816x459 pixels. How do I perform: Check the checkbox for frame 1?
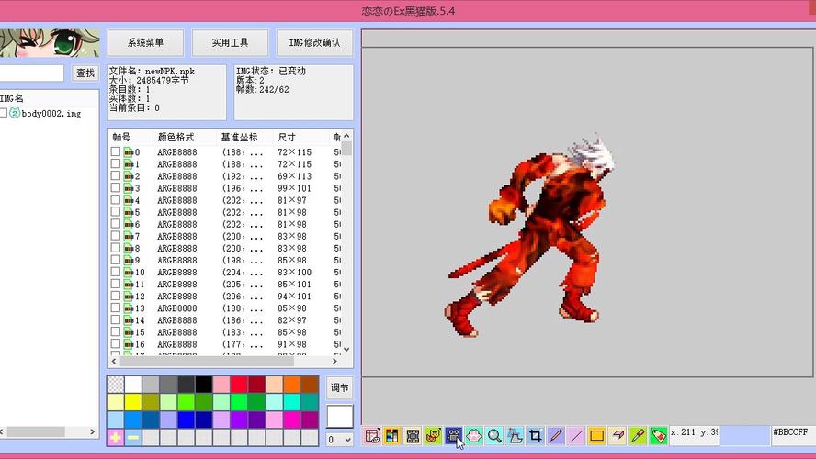click(115, 163)
